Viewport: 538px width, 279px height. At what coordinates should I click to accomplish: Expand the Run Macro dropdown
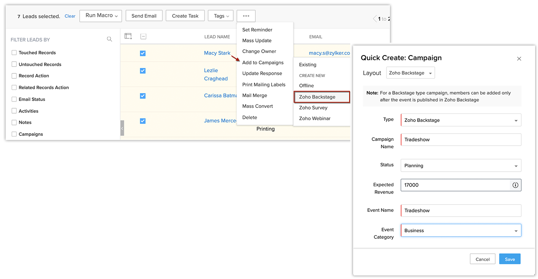point(101,16)
